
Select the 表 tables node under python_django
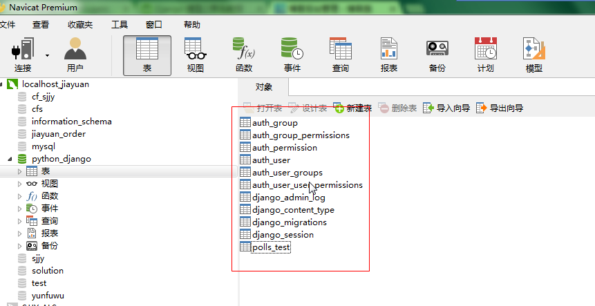pos(46,171)
